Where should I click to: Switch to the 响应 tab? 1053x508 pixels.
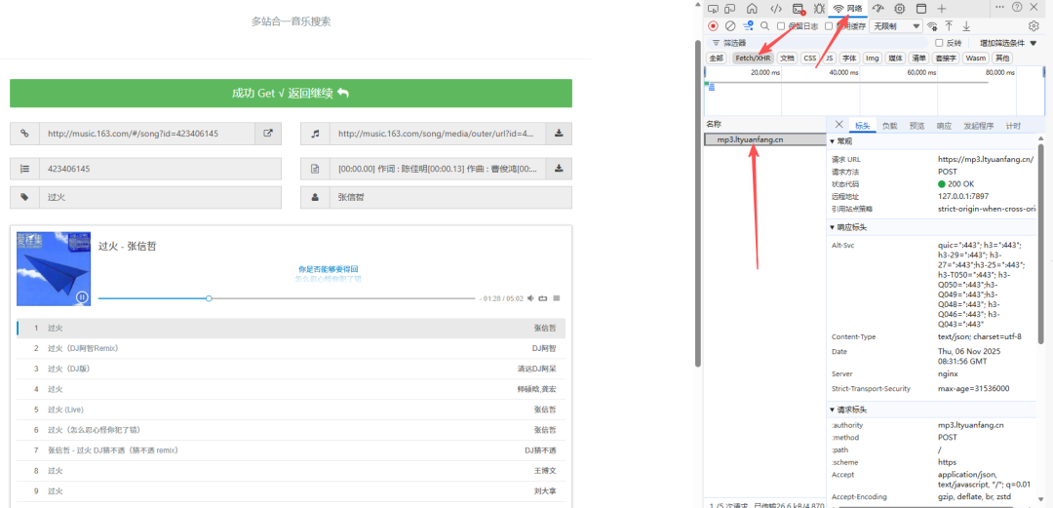[x=944, y=126]
